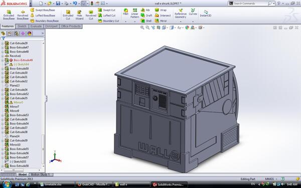
Task: Select Mirror10 in the feature tree
Action: coord(15,145)
